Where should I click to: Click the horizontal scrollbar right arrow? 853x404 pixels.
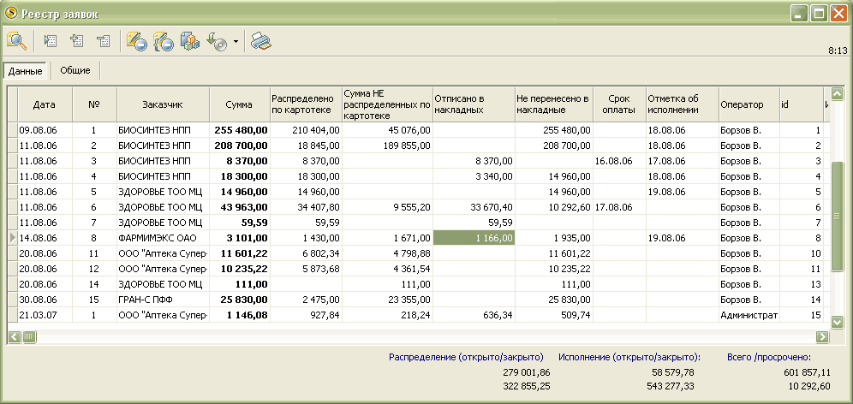822,337
